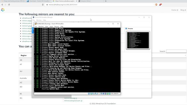Bookmark this page with the bookmark icon
Screen dimensions: 187x105
click(43, 5)
